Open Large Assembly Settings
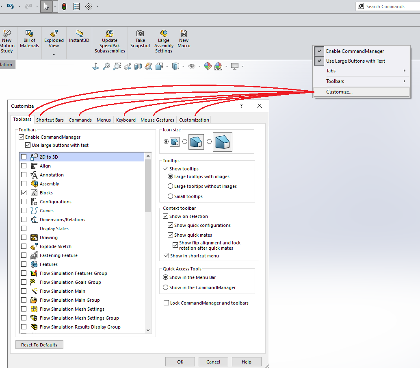 pyautogui.click(x=164, y=34)
